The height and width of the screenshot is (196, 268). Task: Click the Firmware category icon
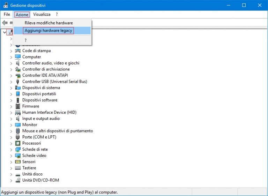tap(18, 106)
